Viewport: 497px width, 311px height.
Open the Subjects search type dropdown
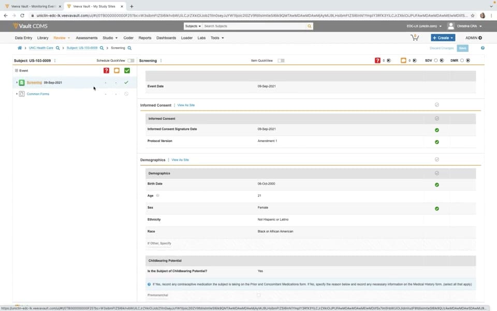(193, 26)
